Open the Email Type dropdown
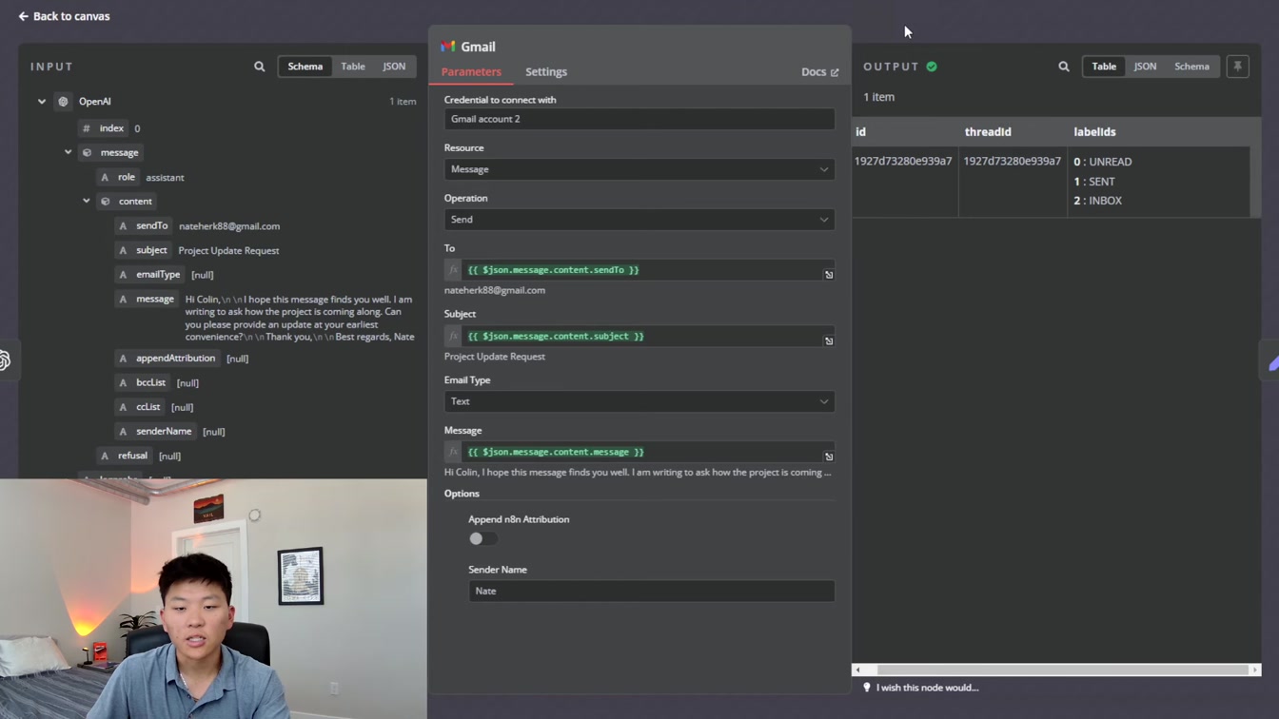 pyautogui.click(x=639, y=401)
